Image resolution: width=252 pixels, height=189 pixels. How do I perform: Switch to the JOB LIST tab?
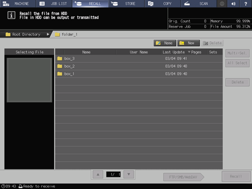(54, 3)
